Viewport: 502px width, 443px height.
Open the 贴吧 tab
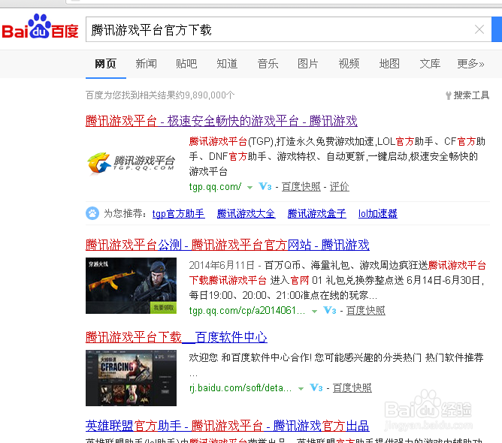(186, 64)
